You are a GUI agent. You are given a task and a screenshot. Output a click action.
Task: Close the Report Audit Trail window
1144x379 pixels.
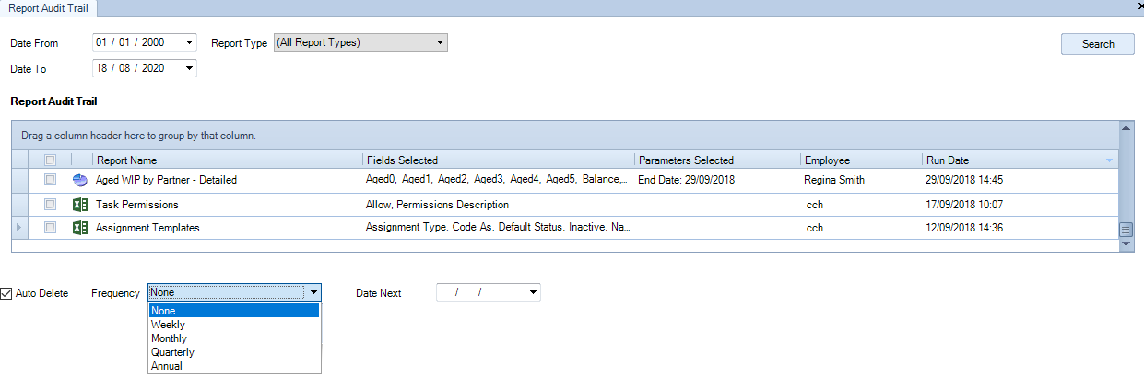tap(1139, 6)
